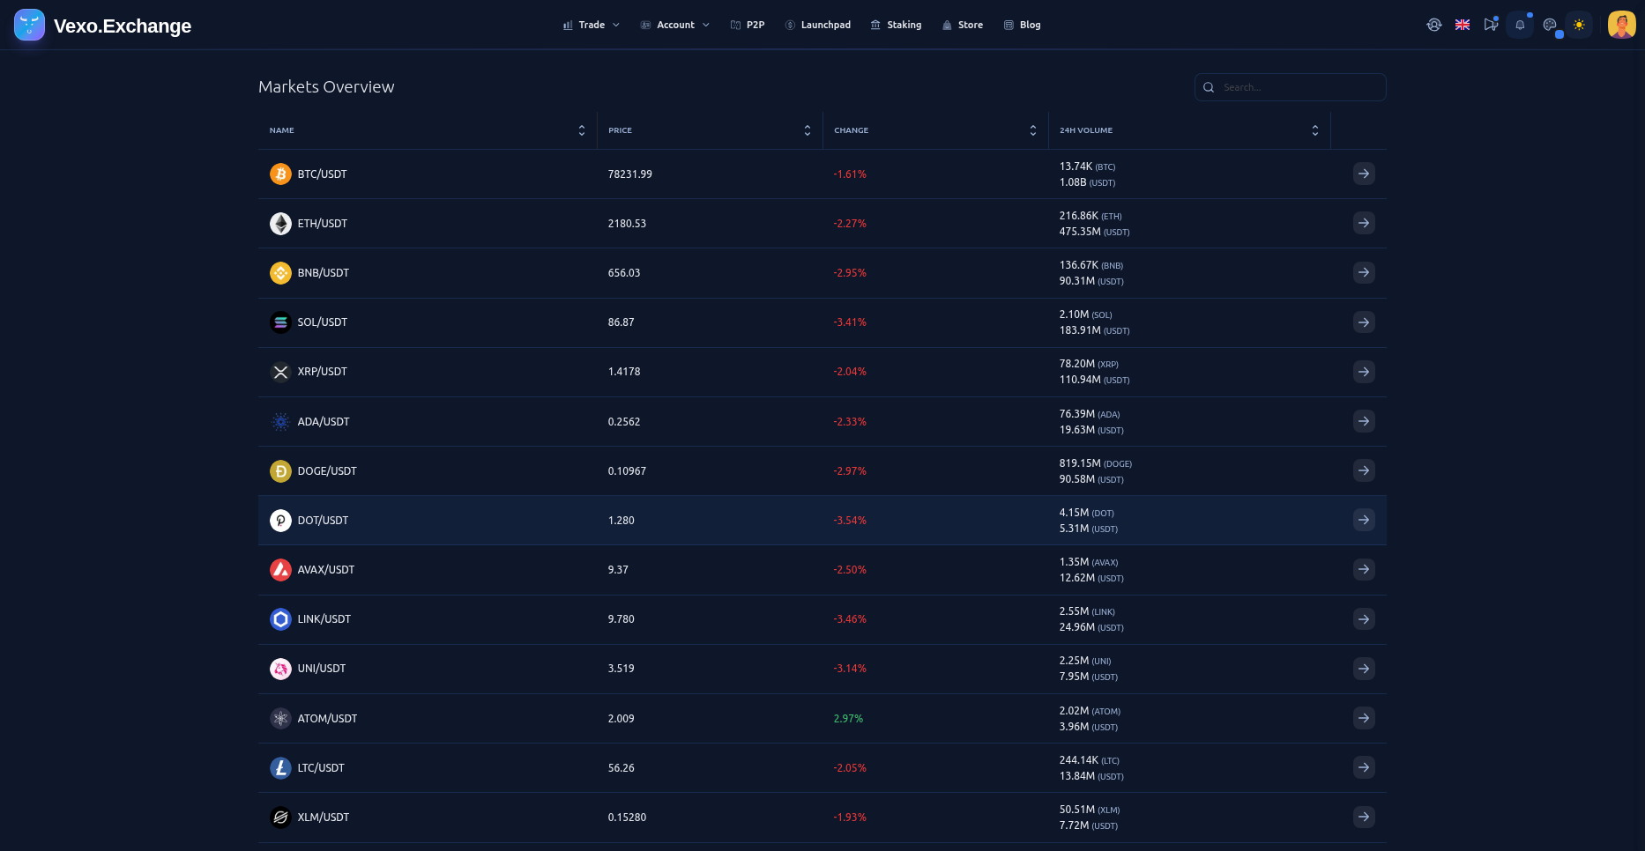Open the Blog menu item
This screenshot has height=851, width=1645.
pyautogui.click(x=1023, y=25)
